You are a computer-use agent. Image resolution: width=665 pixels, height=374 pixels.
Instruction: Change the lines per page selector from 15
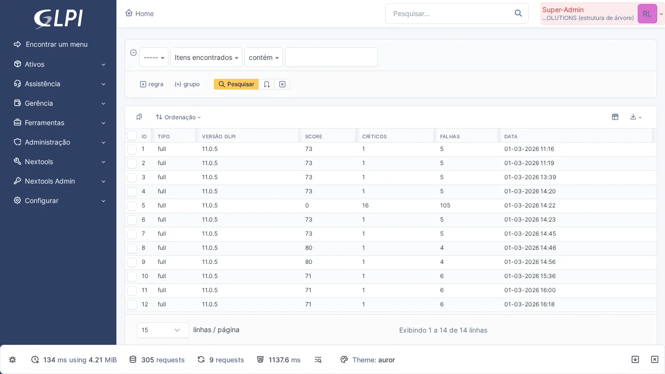pos(163,330)
